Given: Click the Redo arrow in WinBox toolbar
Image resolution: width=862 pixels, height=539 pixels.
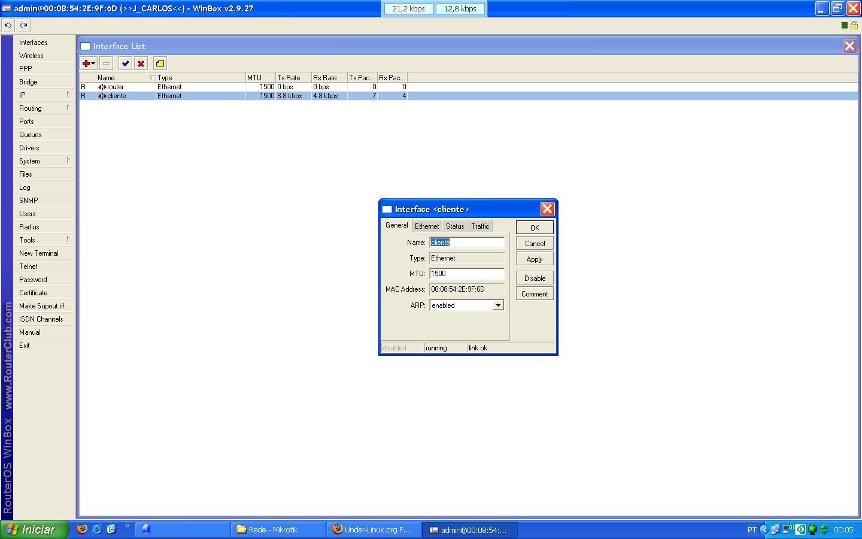Looking at the screenshot, I should tap(23, 25).
